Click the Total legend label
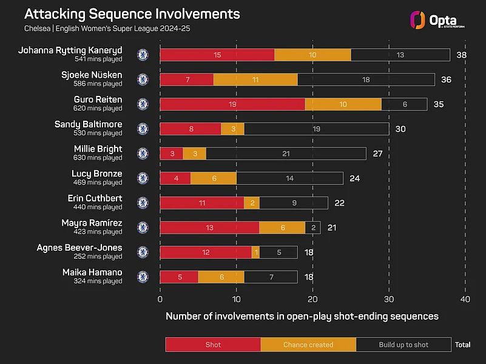The width and height of the screenshot is (486, 364). coord(462,345)
